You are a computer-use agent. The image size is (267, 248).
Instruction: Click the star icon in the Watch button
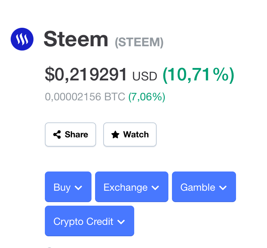point(115,134)
